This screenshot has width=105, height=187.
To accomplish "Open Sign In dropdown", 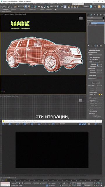I will [78, 4].
